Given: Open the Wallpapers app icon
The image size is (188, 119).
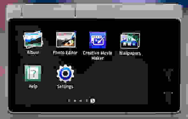Looking at the screenshot, I should (x=130, y=40).
